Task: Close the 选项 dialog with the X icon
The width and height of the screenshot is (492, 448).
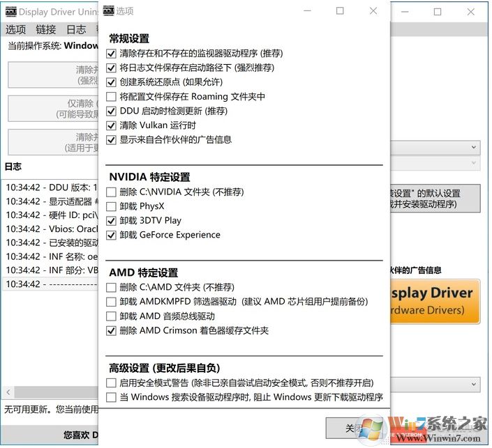Action: 373,11
